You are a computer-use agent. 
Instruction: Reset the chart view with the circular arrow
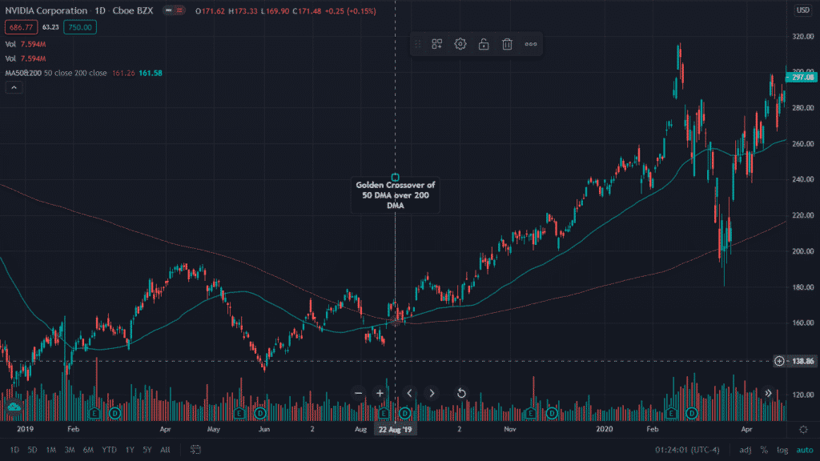coord(461,393)
